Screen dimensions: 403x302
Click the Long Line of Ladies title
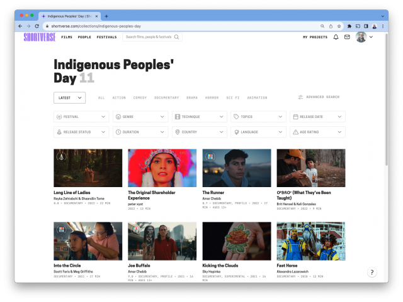[72, 193]
